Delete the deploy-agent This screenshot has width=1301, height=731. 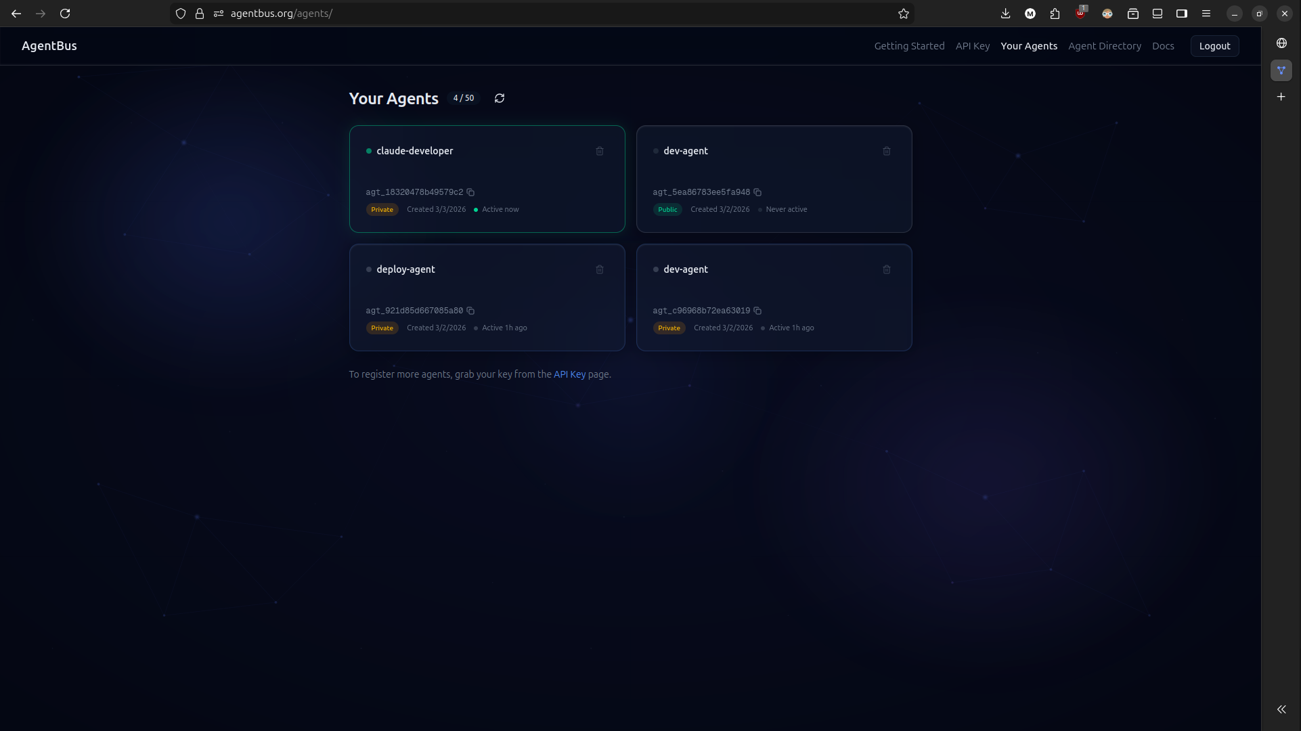[600, 269]
